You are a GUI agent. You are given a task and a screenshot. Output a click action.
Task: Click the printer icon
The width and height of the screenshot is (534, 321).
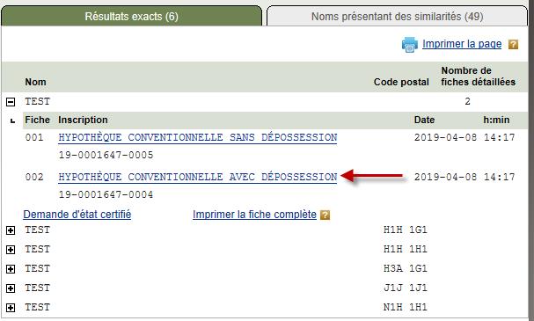409,45
